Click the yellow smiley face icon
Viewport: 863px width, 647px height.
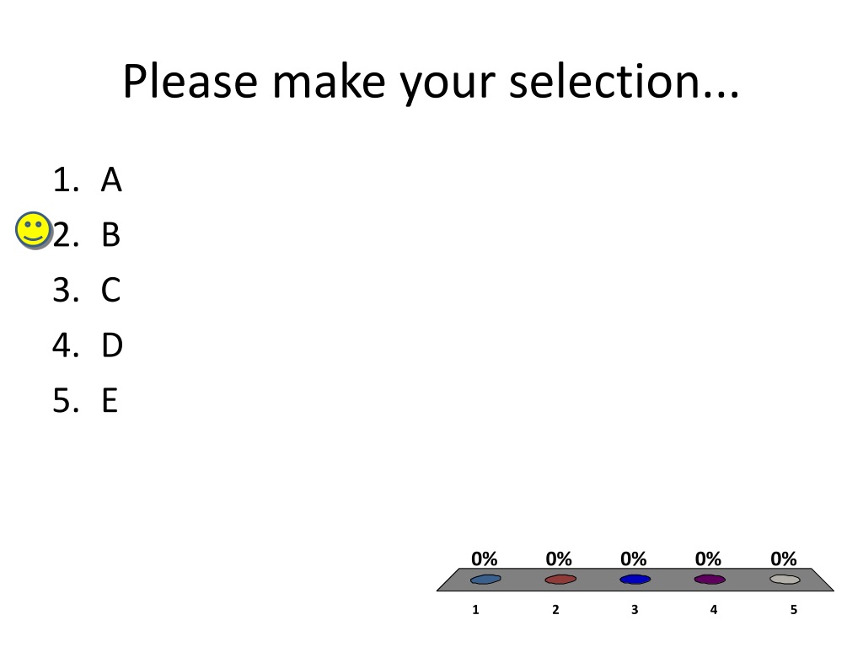coord(34,231)
